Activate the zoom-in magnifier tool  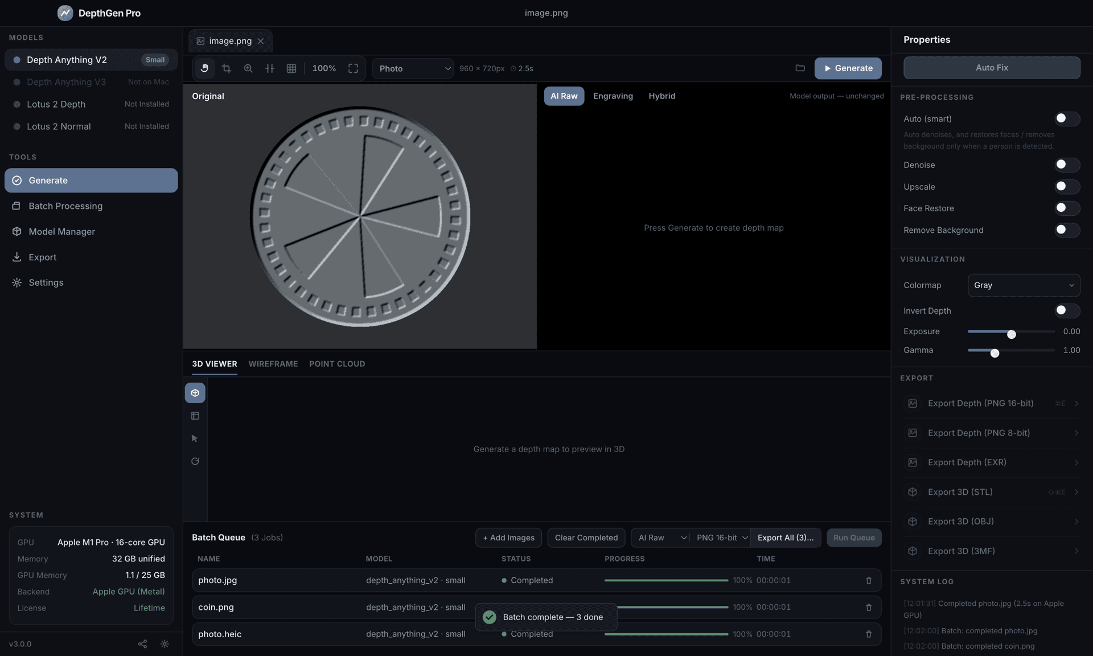click(248, 68)
